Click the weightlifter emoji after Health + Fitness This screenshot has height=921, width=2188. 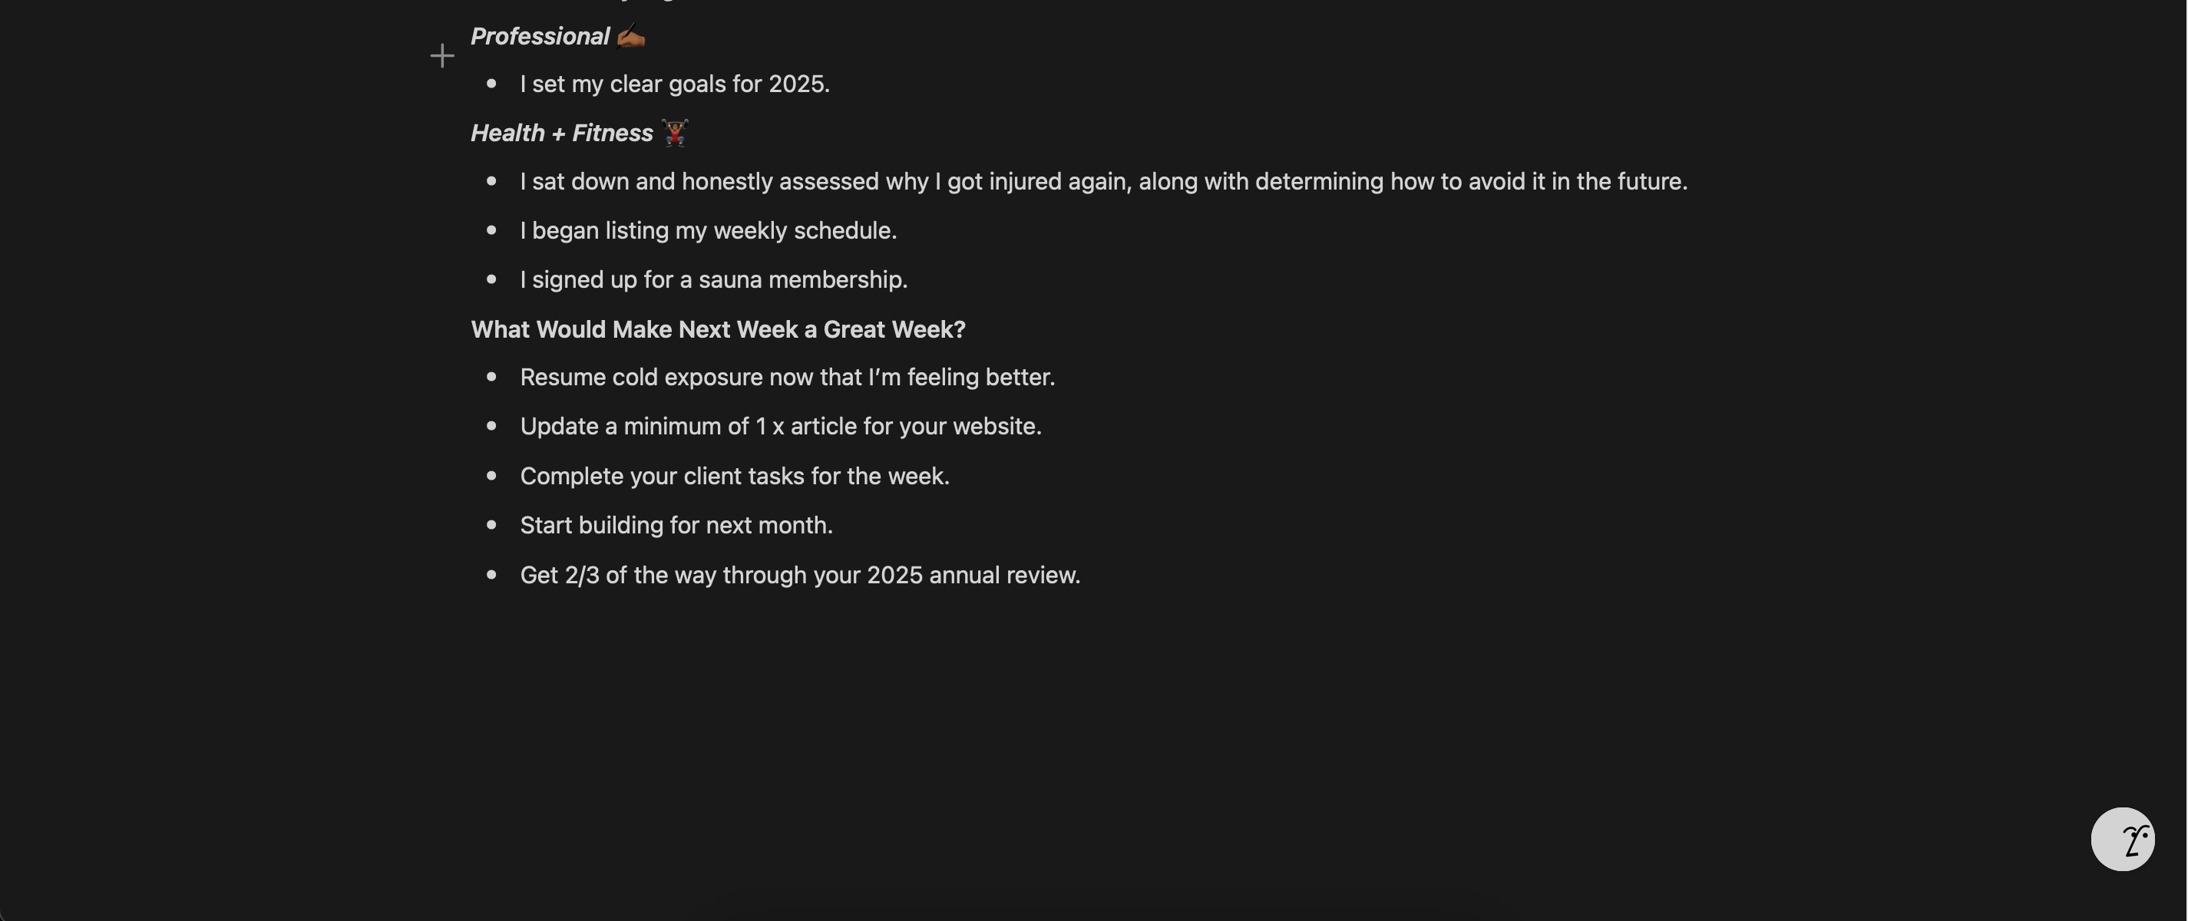coord(676,133)
